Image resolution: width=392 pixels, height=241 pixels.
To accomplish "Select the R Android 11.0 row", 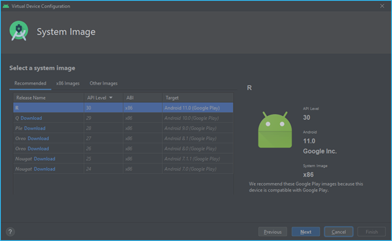I will click(x=123, y=107).
